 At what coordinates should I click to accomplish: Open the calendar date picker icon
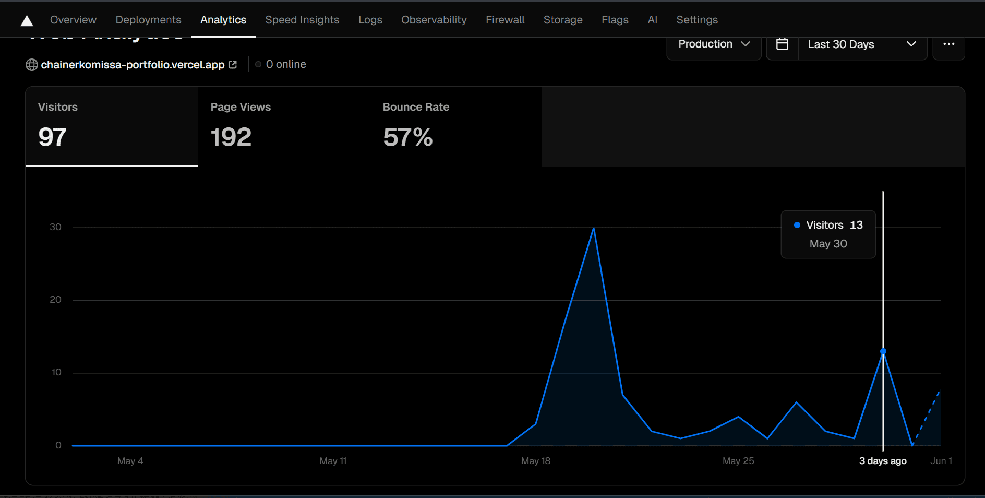[x=782, y=44]
